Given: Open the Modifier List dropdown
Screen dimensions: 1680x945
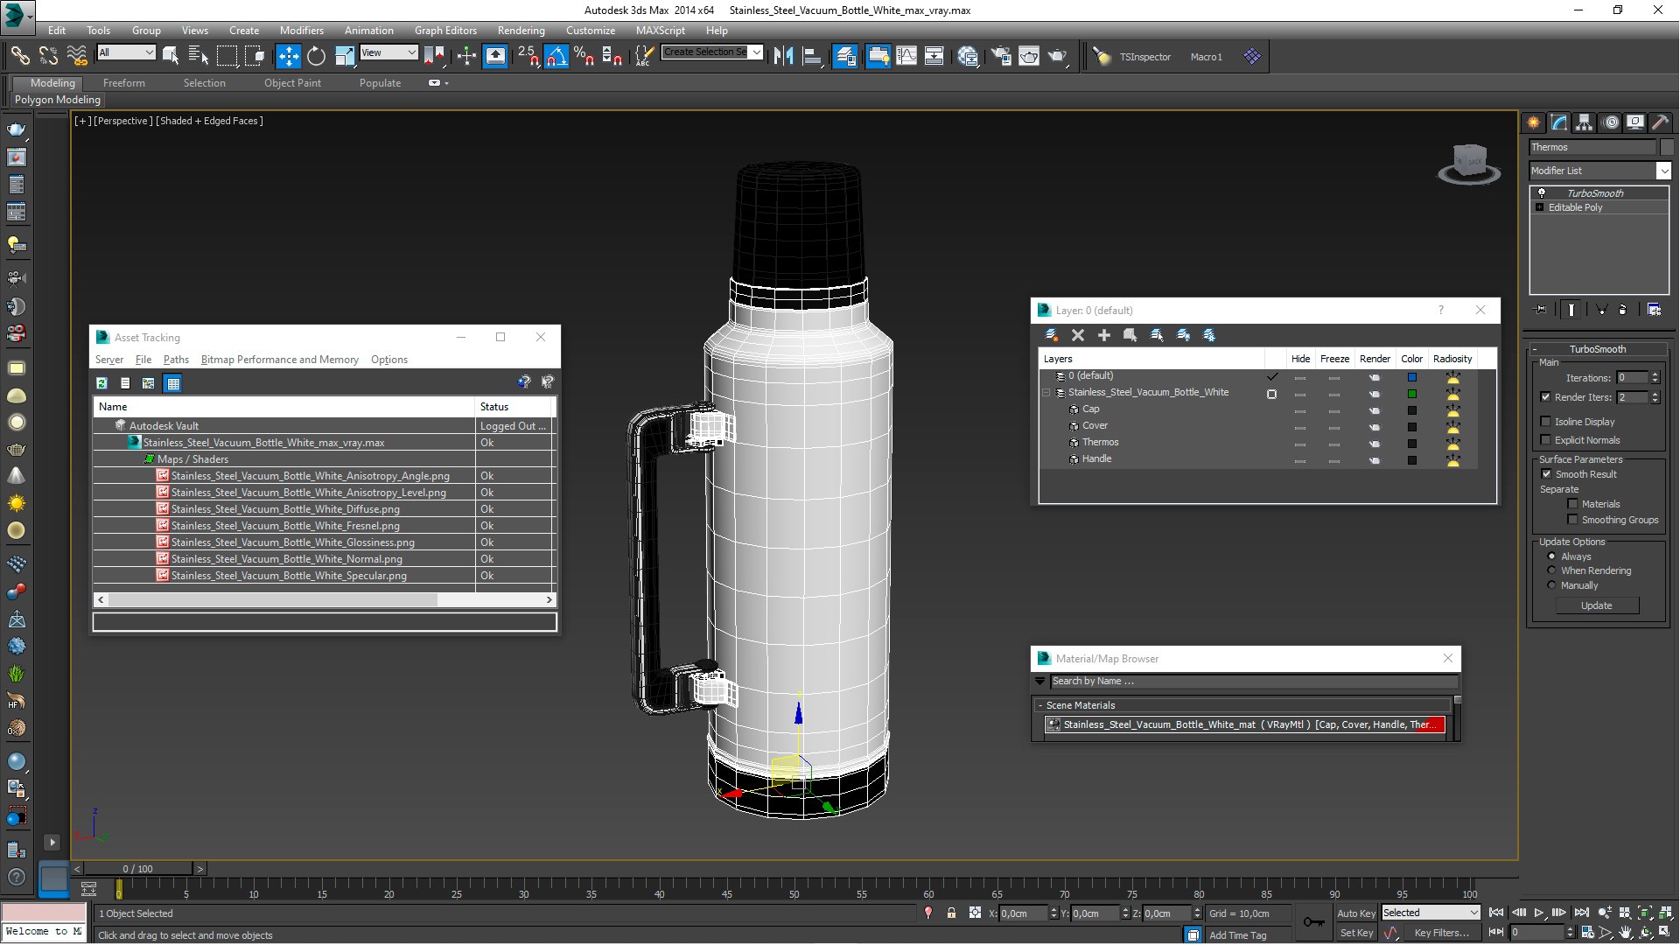Looking at the screenshot, I should pos(1600,171).
